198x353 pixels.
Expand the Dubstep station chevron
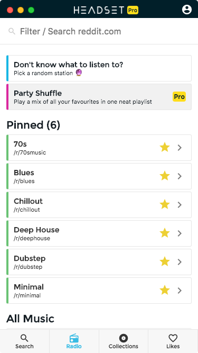[x=180, y=262]
